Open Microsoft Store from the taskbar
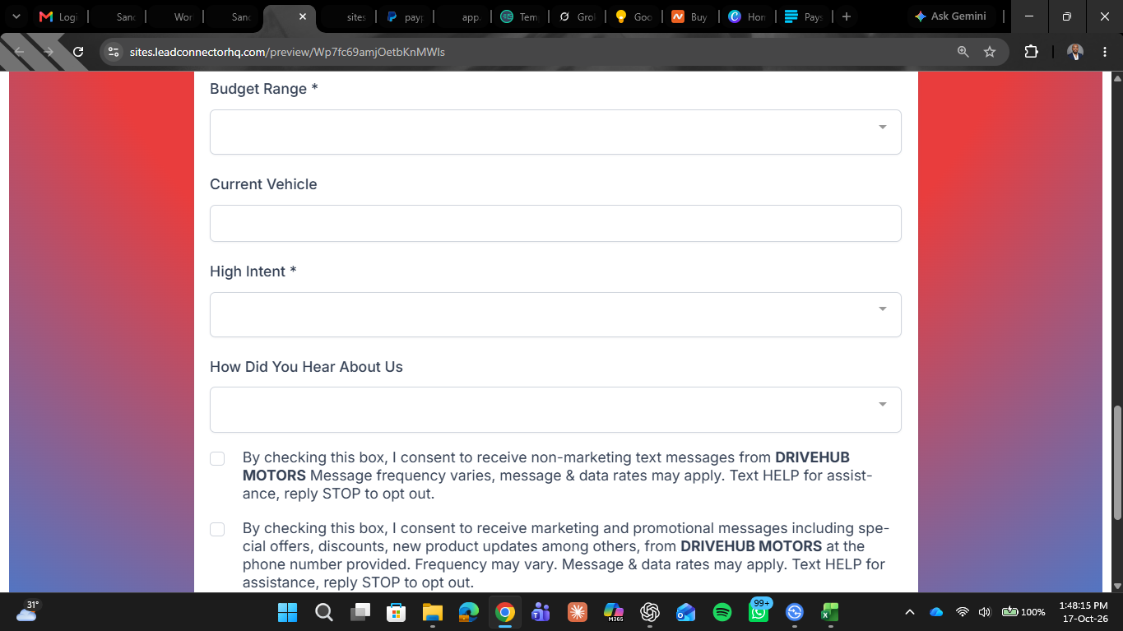The width and height of the screenshot is (1123, 631). click(397, 612)
